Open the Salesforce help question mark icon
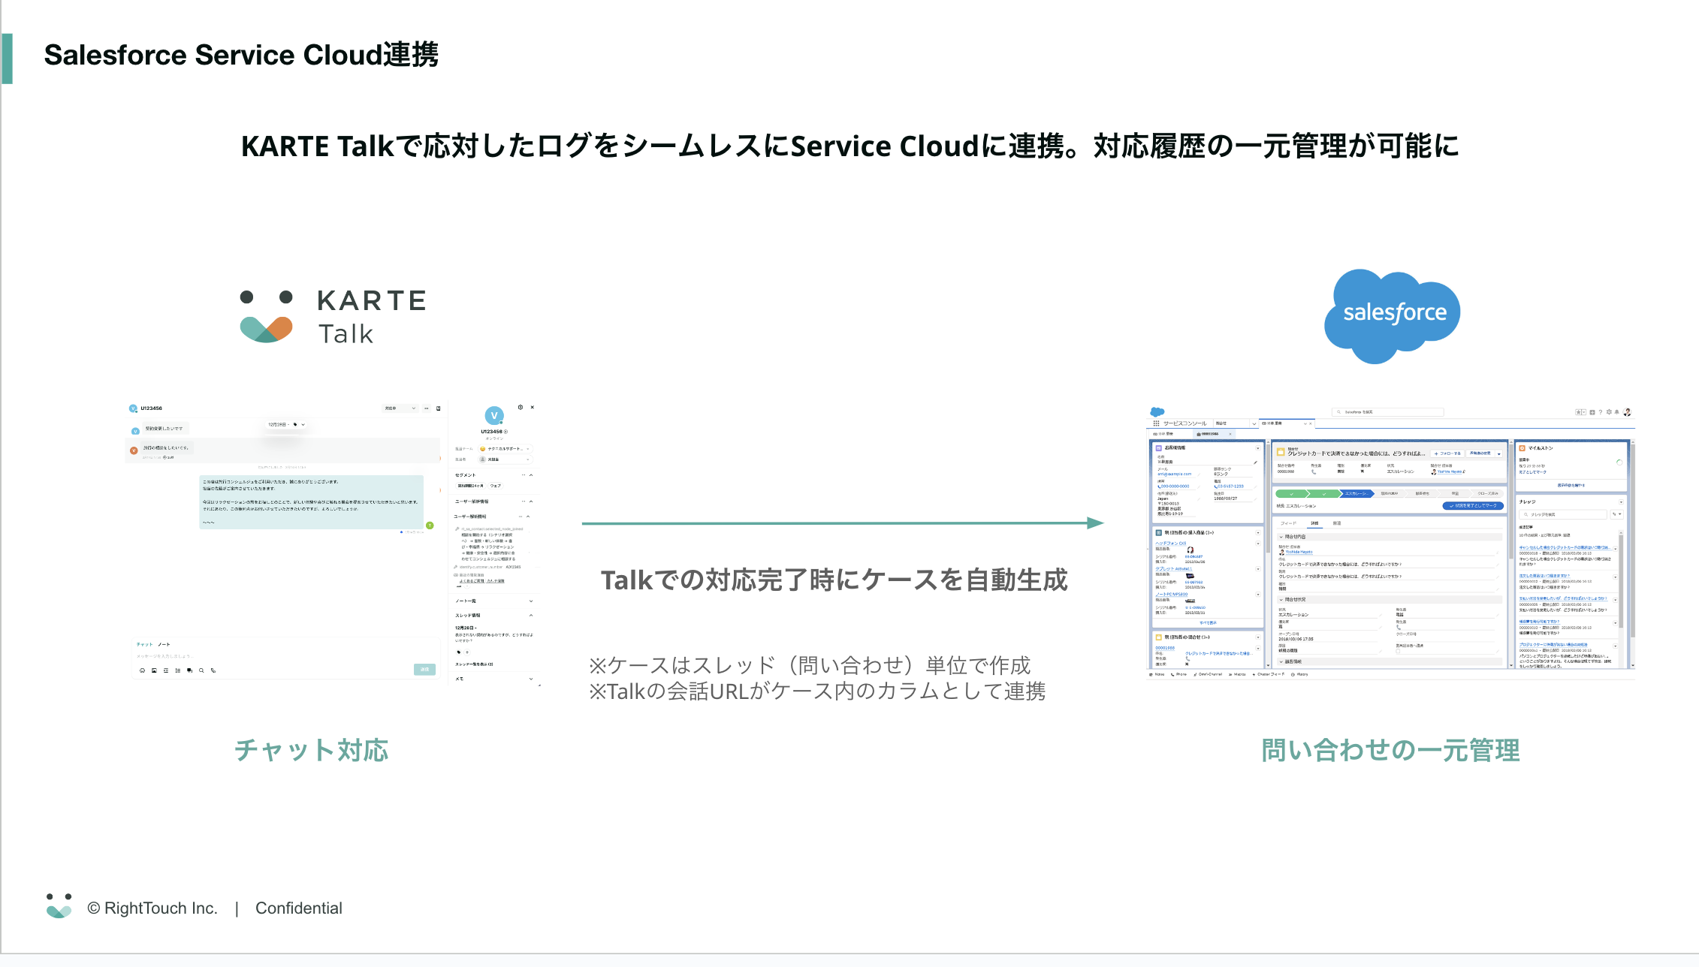Screen dimensions: 1699x967 (1601, 412)
